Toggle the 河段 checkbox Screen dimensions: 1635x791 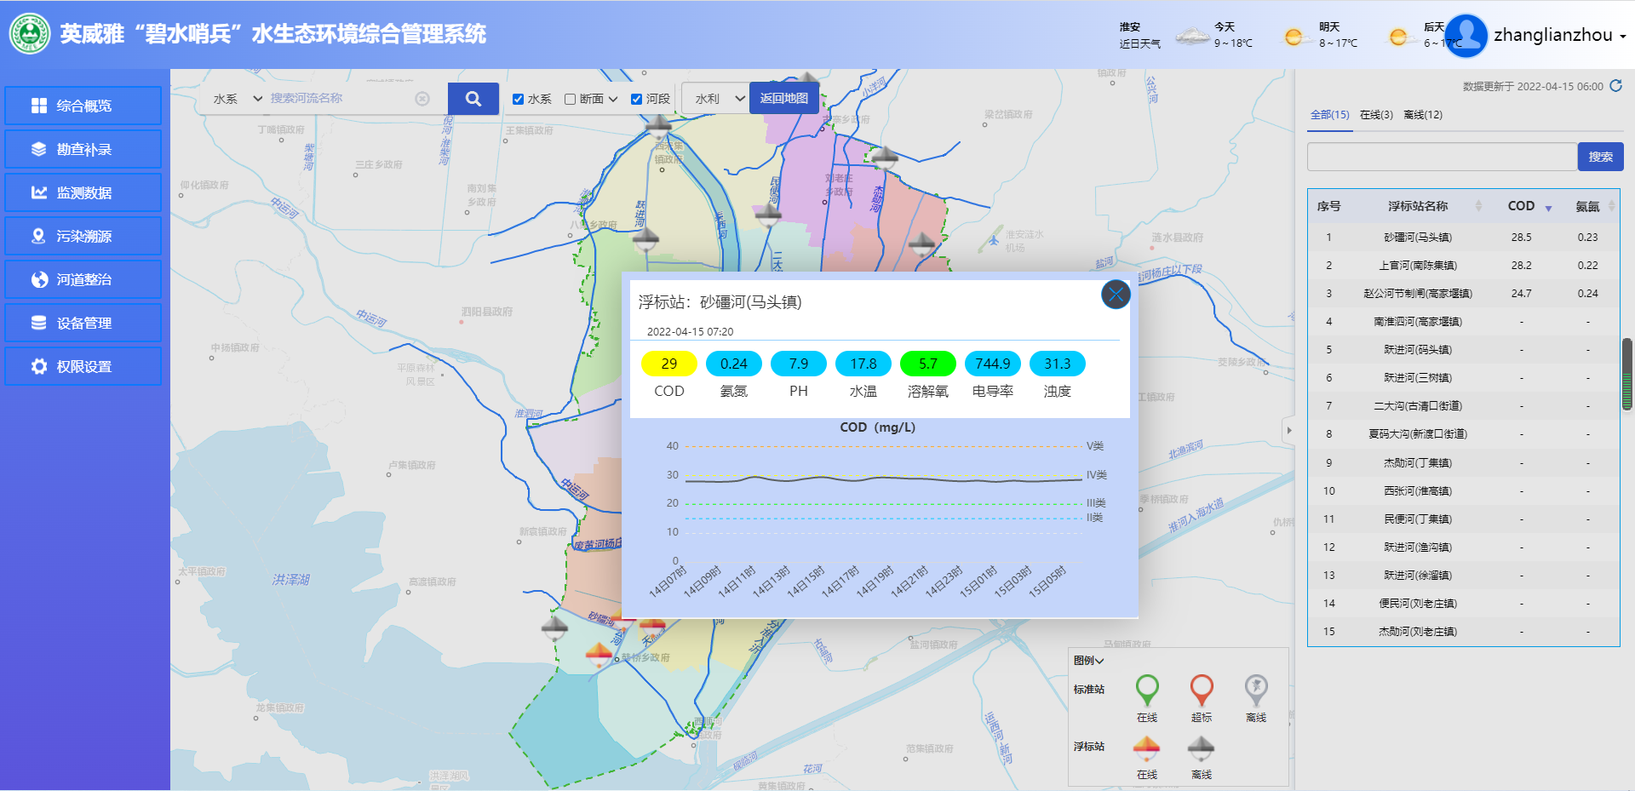636,100
